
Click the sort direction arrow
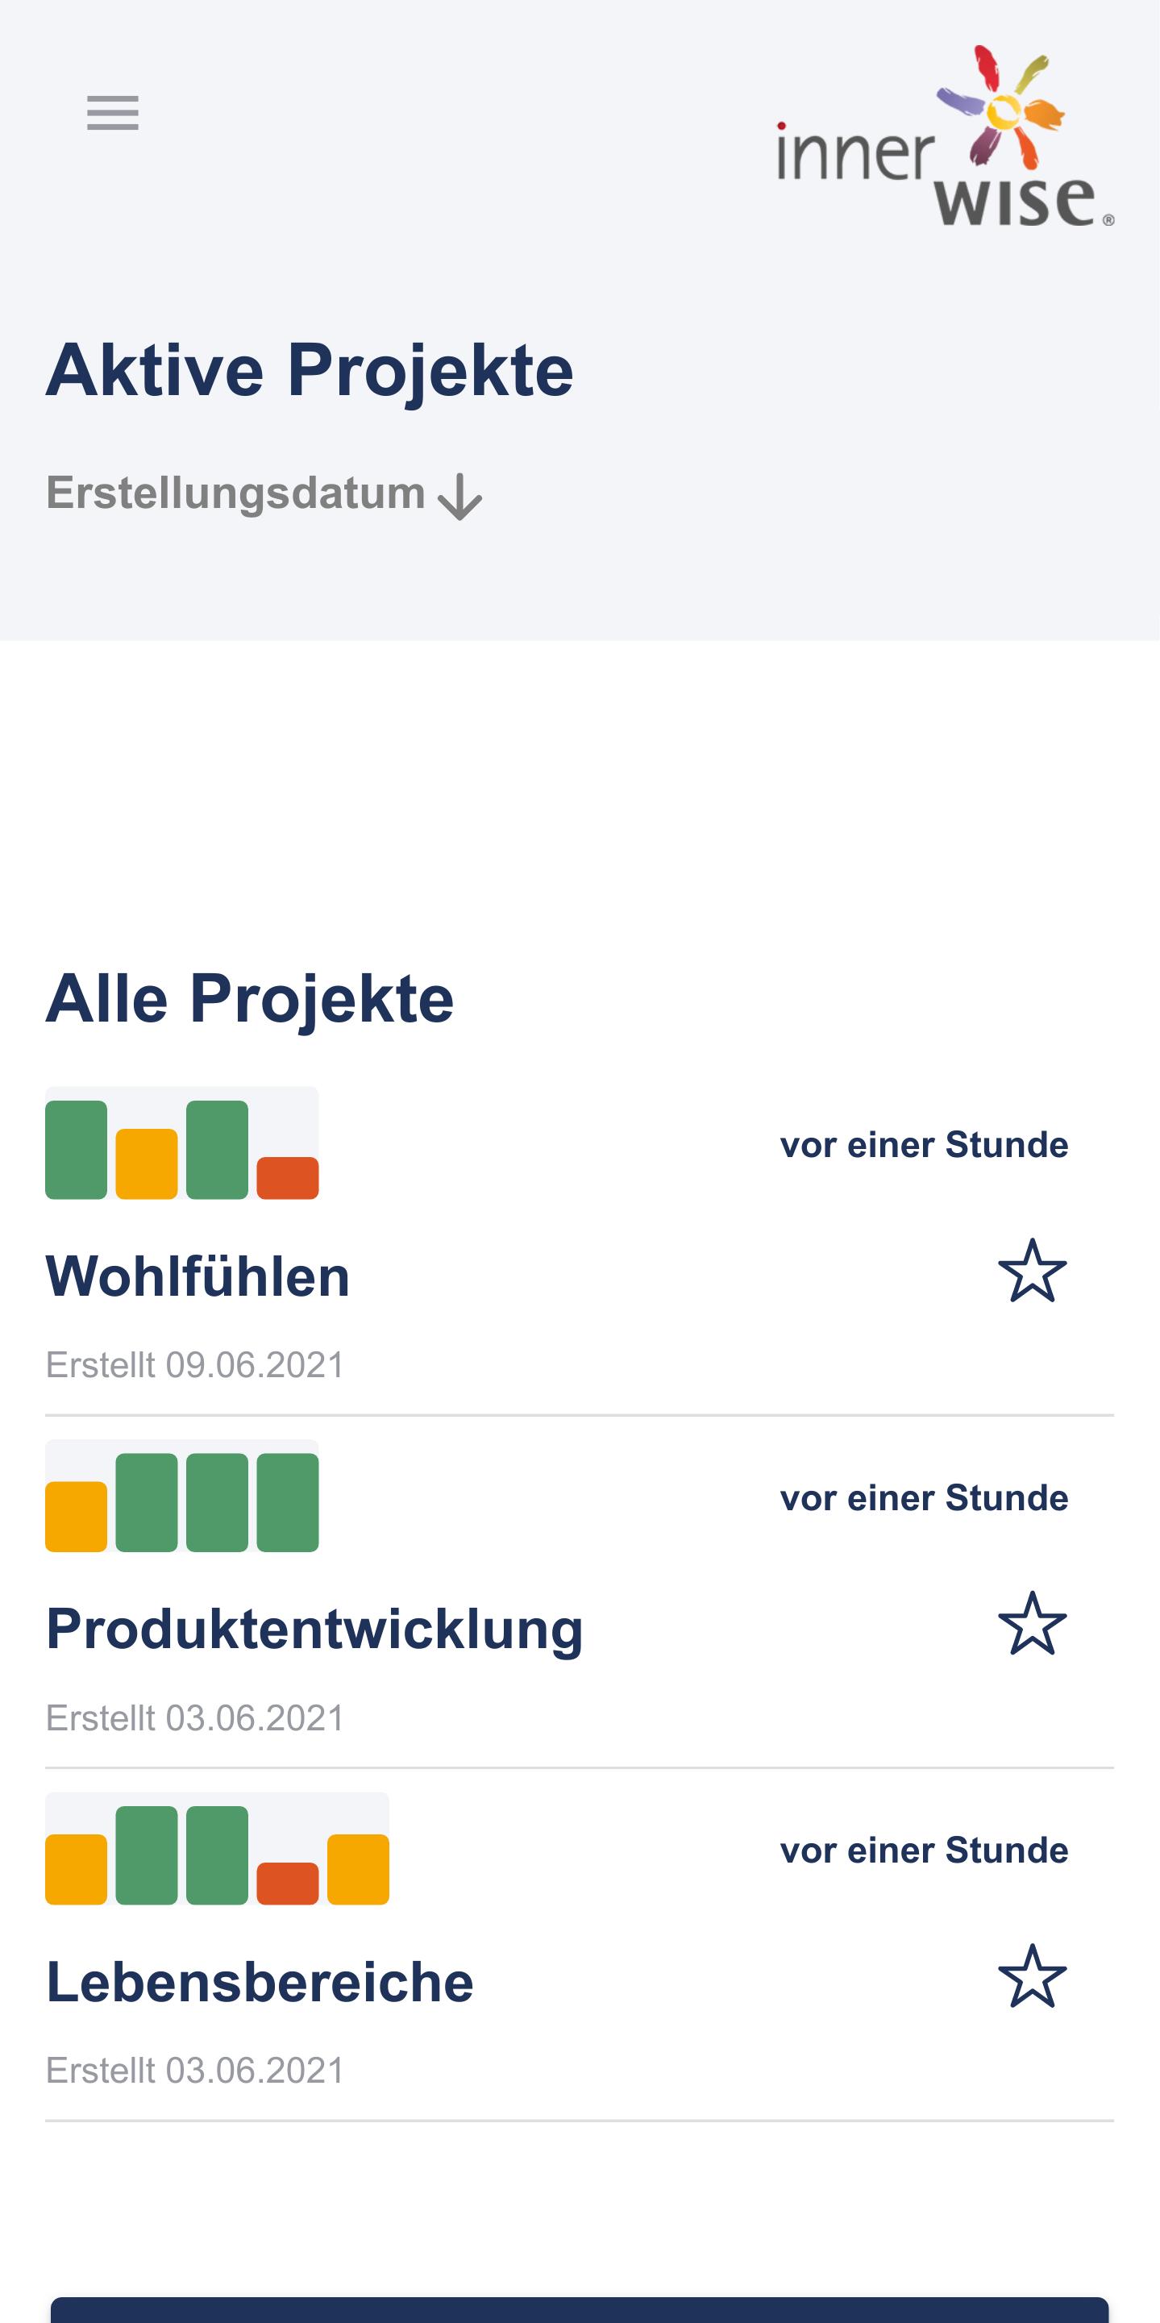click(x=459, y=496)
